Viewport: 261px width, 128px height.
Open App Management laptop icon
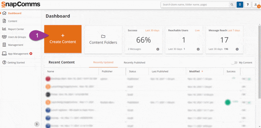(4, 54)
